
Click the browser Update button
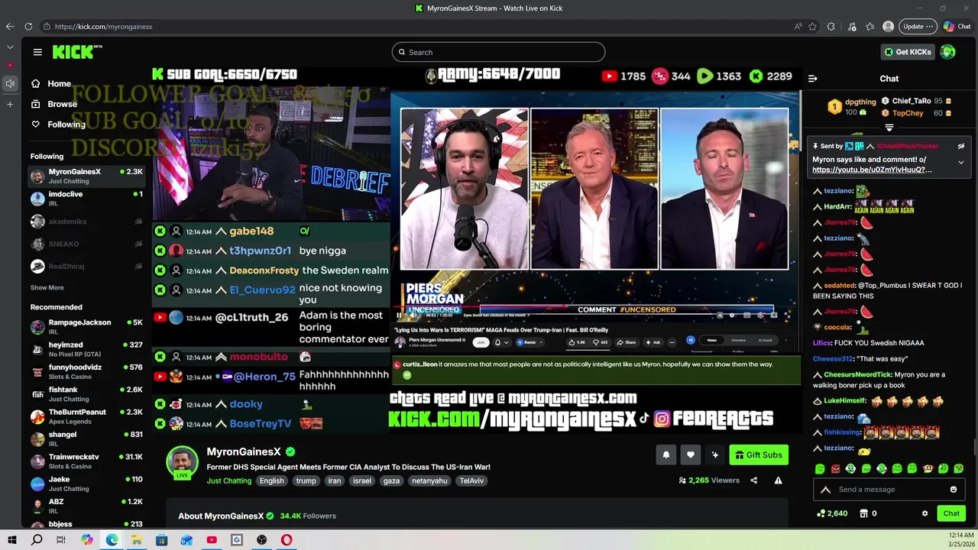coord(918,26)
